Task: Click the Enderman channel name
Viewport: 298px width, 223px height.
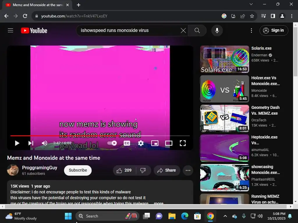Action: point(259,55)
